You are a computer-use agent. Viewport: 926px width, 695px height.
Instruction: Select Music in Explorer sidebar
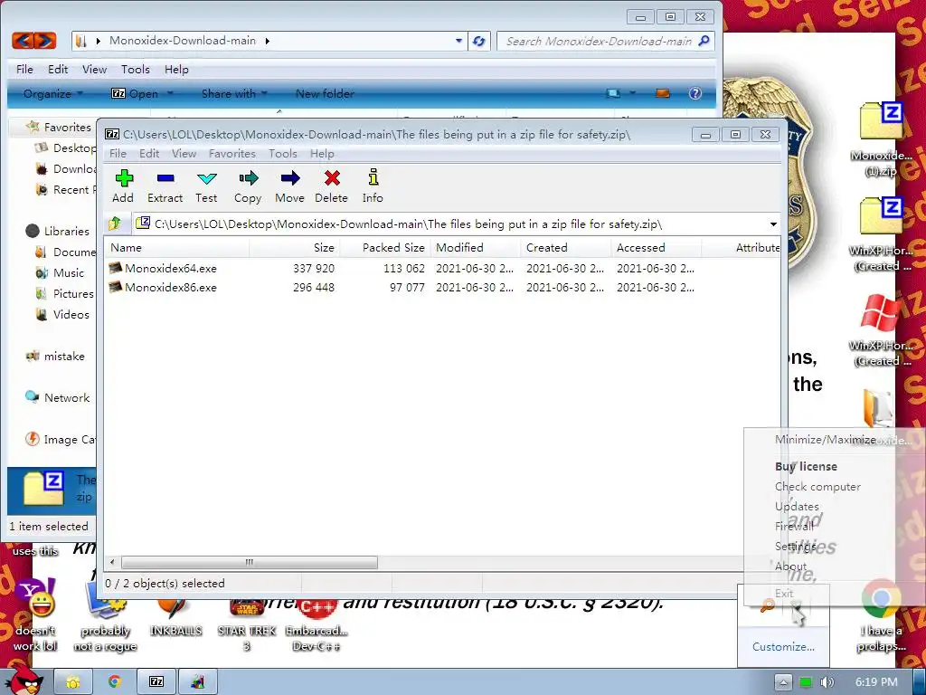click(x=61, y=272)
